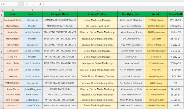Select column A header
This screenshot has height=109, width=184.
(13, 10)
